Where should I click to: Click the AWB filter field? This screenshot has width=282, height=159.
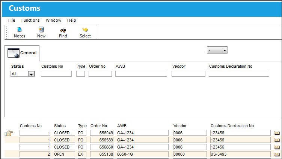[141, 74]
